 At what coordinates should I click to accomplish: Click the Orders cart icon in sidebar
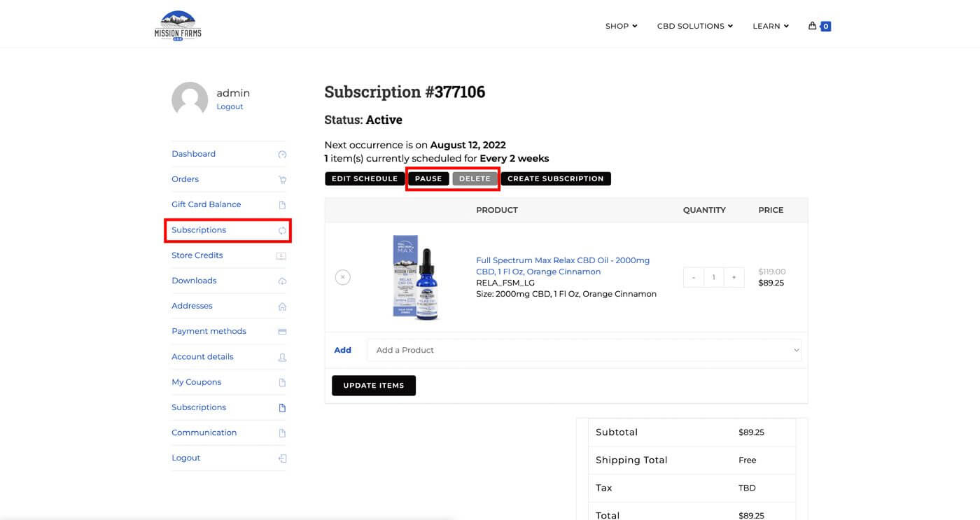[282, 180]
